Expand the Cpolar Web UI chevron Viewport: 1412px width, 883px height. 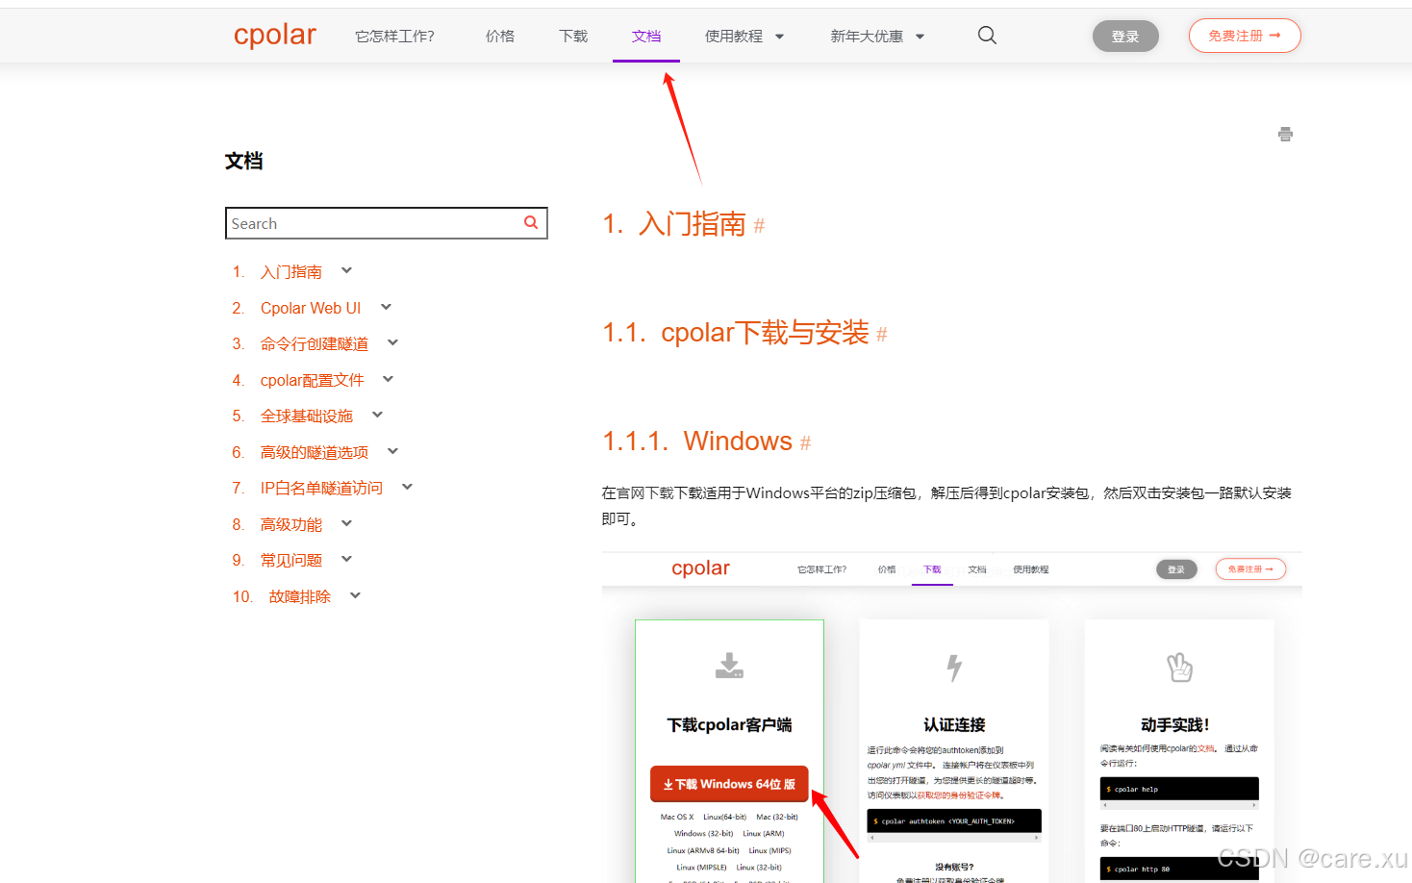(386, 307)
